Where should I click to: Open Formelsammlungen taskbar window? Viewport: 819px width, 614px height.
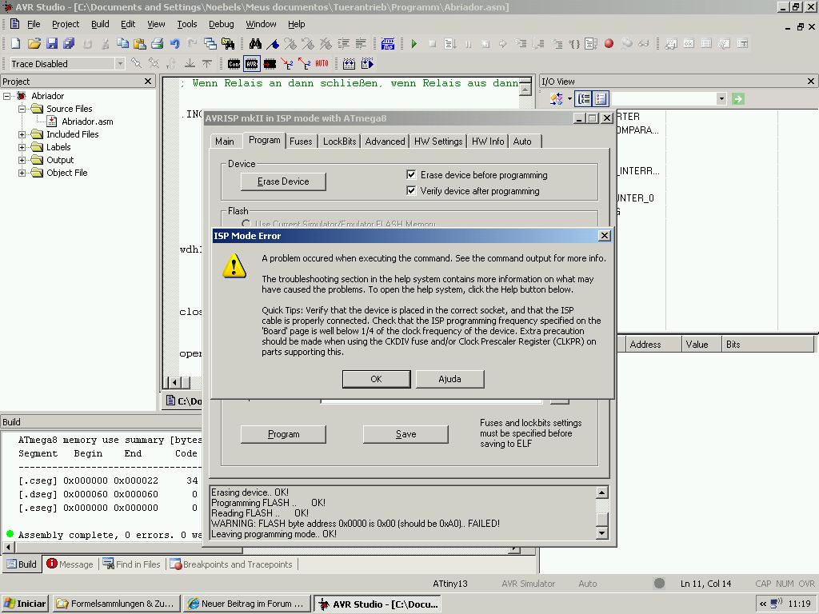117,604
